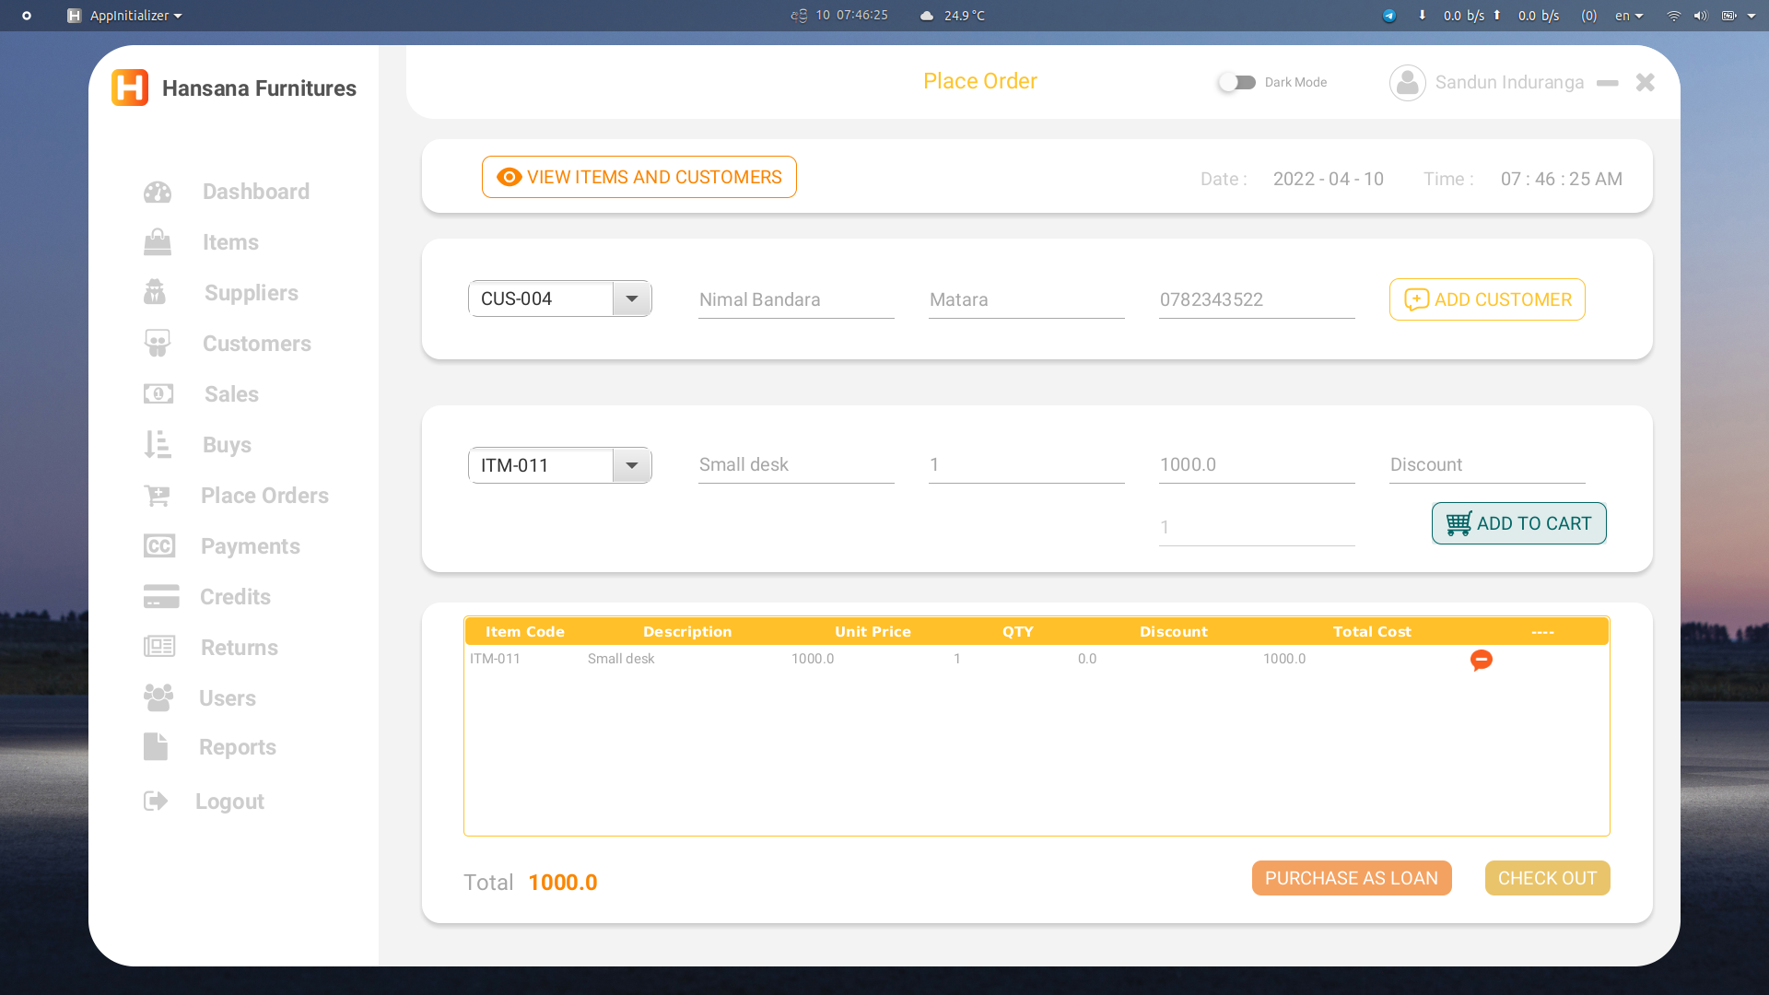Select the Items section icon
Screen dimensions: 1769x995
coord(158,241)
